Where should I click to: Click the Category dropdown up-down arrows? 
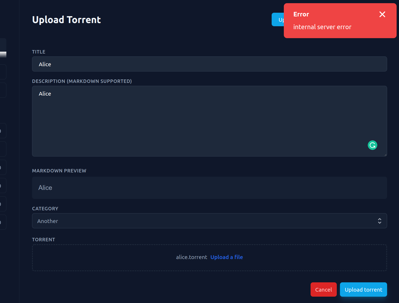coord(379,221)
